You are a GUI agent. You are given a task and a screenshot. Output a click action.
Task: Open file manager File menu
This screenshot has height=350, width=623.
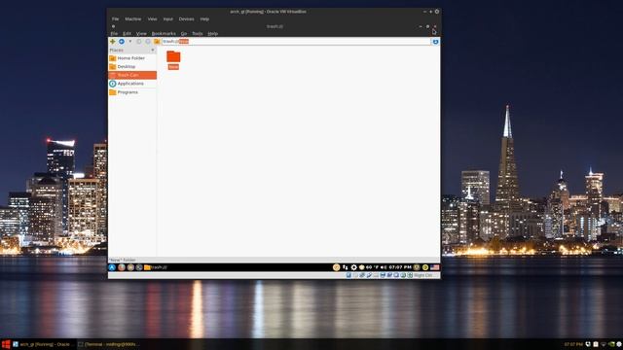click(x=114, y=34)
